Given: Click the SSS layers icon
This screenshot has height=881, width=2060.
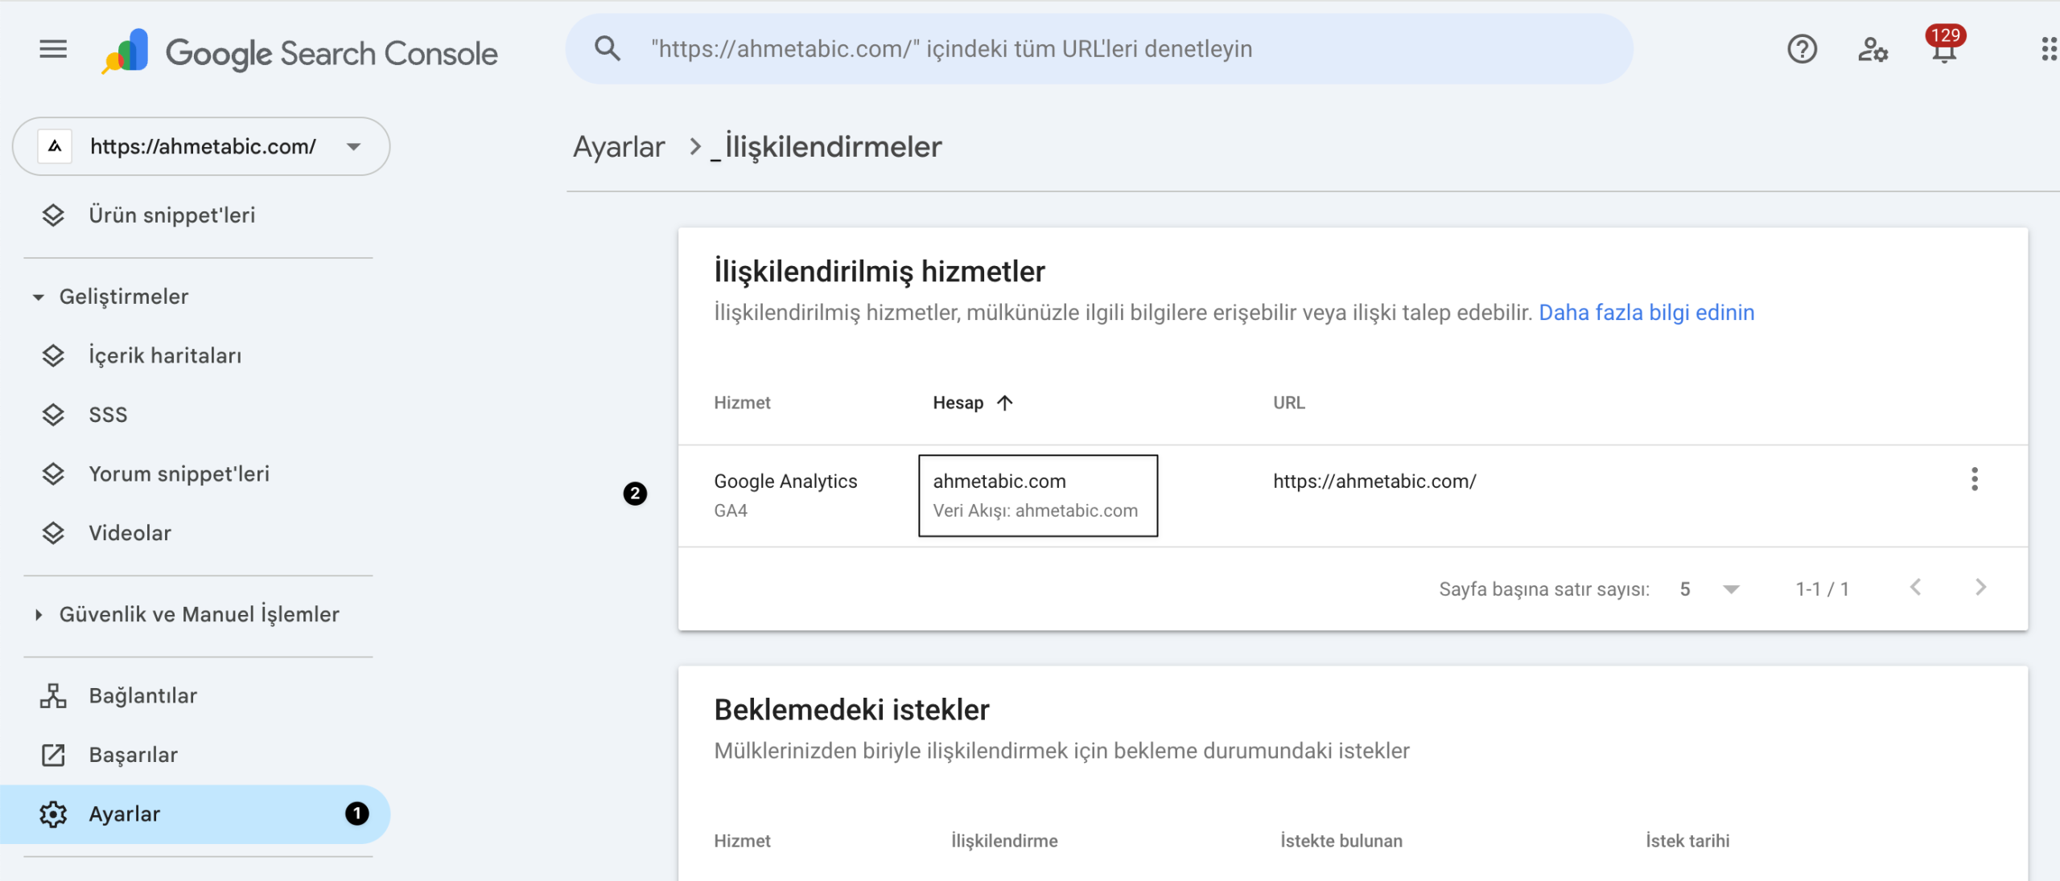Looking at the screenshot, I should coord(53,415).
